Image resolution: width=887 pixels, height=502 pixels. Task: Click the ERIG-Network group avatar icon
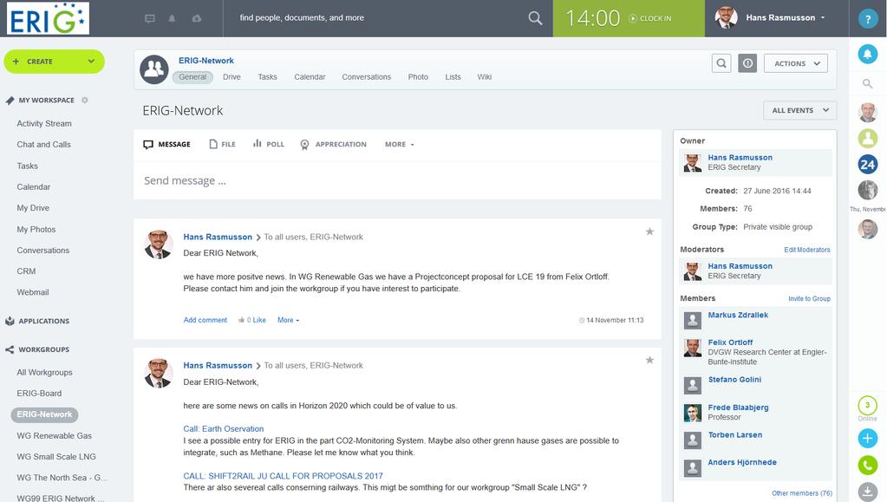pos(154,69)
